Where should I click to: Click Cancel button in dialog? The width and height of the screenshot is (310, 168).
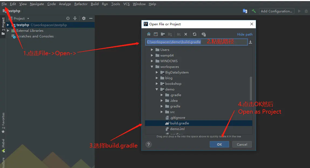pyautogui.click(x=242, y=144)
